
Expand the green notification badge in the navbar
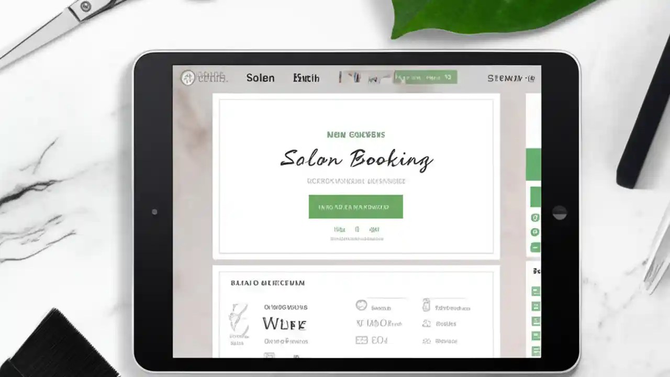pyautogui.click(x=424, y=77)
